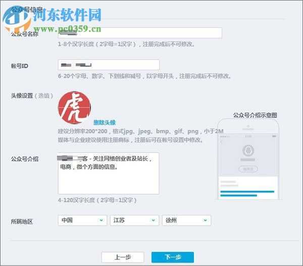Screen dimensions: 303x266
Task: Click the 公众号介绍示意图 caption
Action: coord(255,115)
